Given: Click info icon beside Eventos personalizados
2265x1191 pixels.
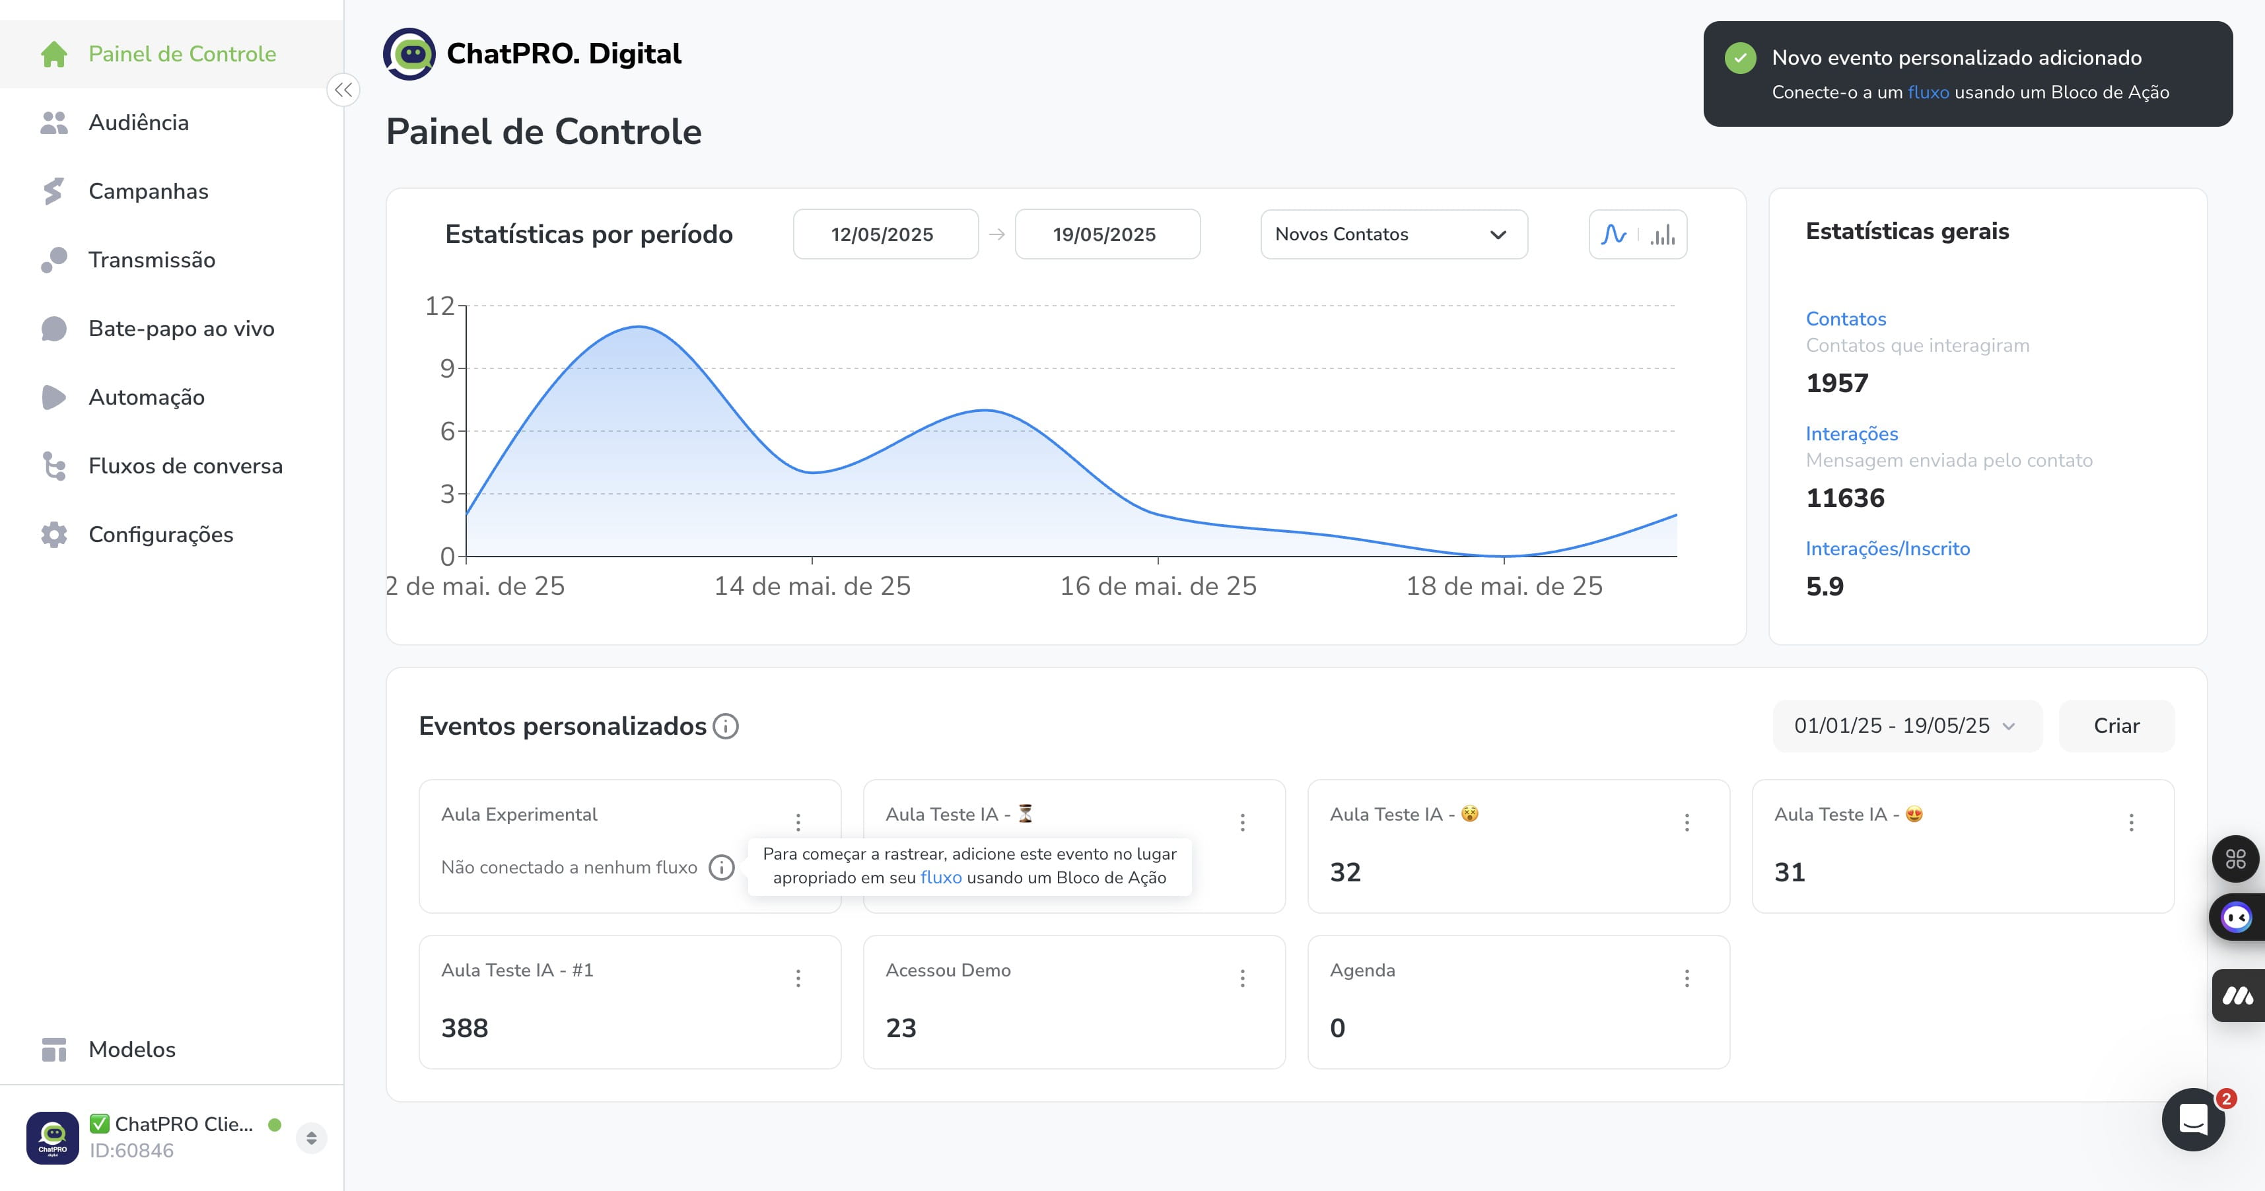Looking at the screenshot, I should click(x=726, y=726).
